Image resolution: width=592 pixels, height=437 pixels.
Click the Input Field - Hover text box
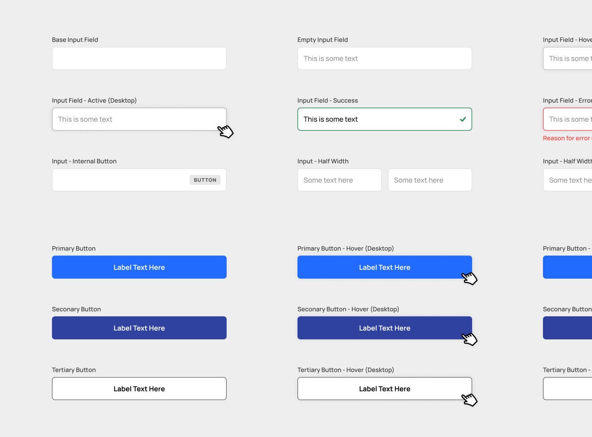(x=570, y=58)
